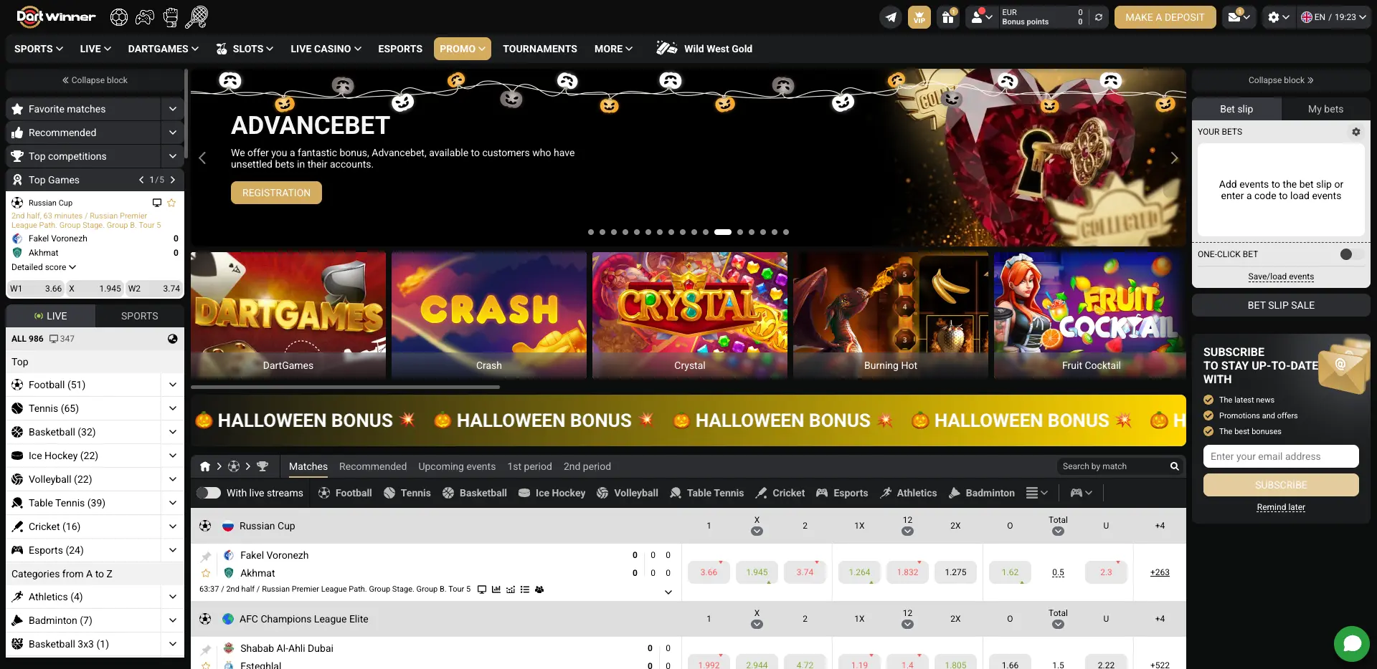This screenshot has height=669, width=1377.
Task: Enable the One-click bet switch
Action: click(x=1352, y=254)
